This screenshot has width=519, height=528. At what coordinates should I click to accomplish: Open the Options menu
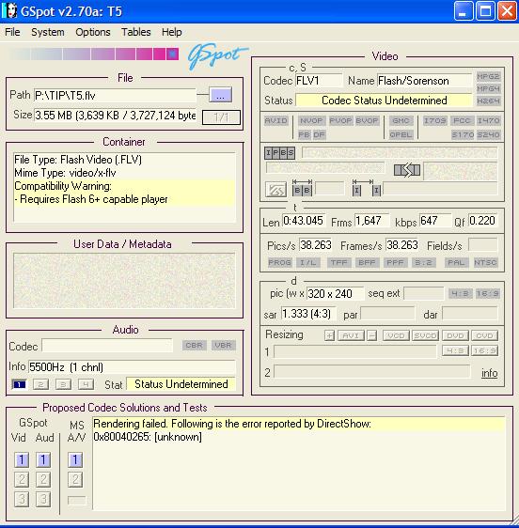(x=93, y=32)
